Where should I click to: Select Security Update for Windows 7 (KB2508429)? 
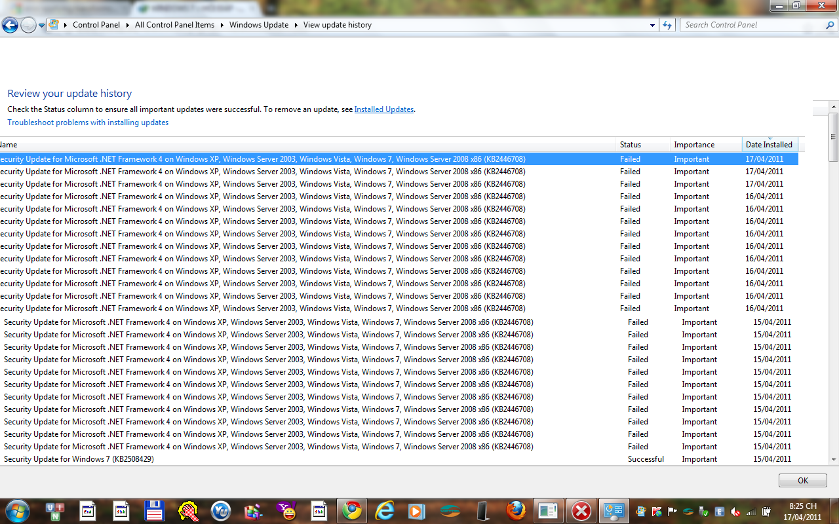(79, 459)
